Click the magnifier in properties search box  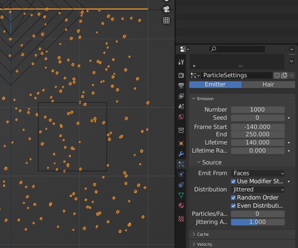[213, 49]
